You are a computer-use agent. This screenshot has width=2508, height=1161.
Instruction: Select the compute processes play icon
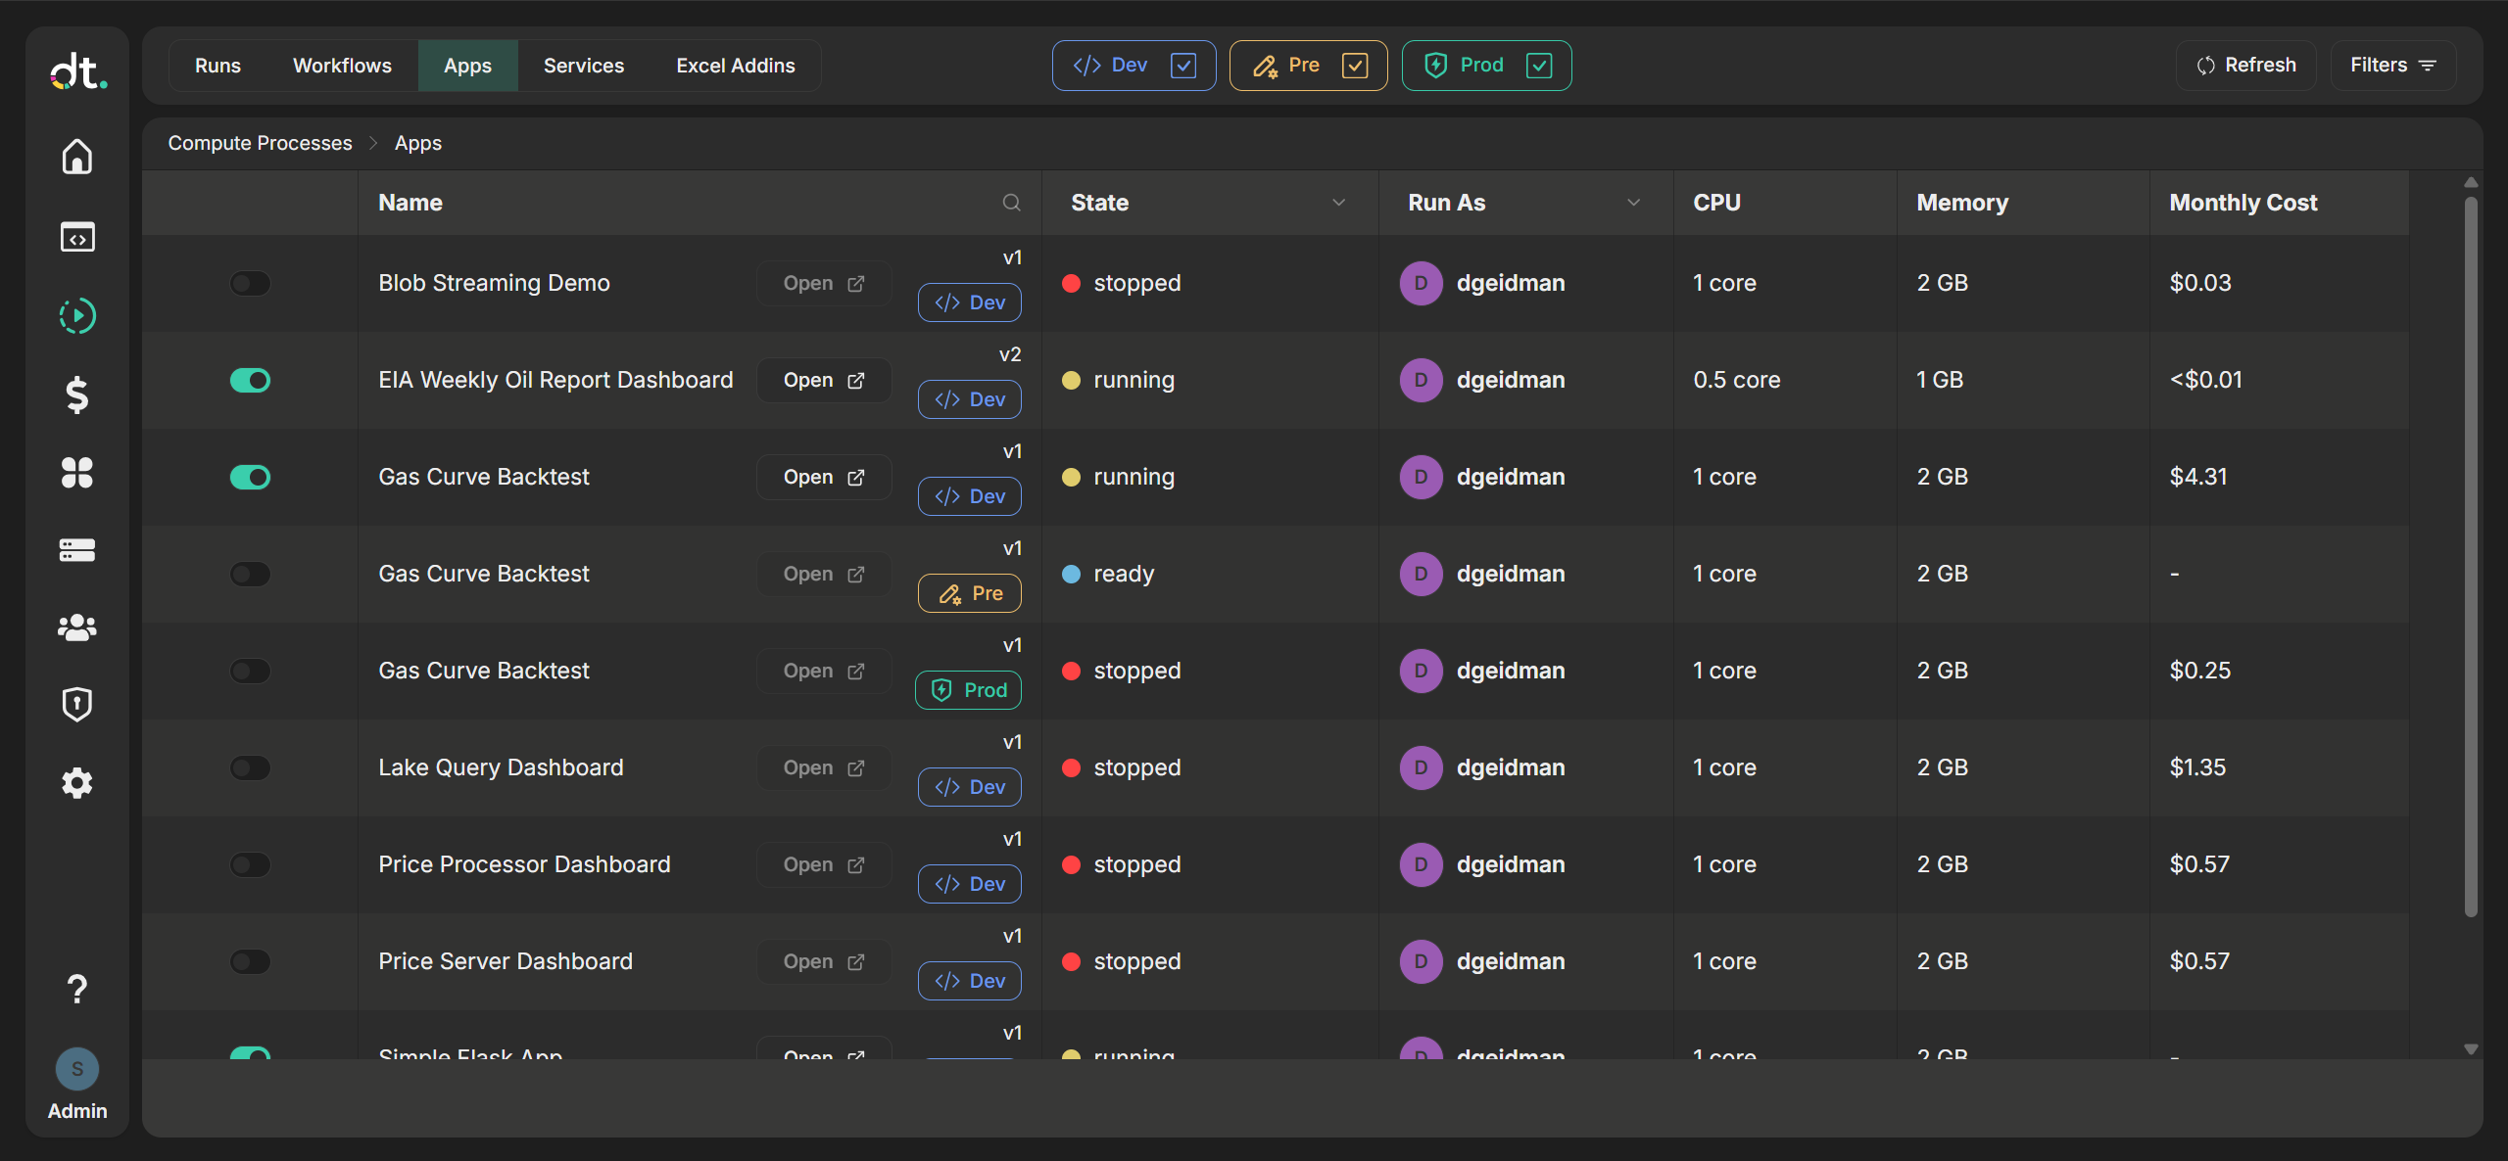click(77, 315)
